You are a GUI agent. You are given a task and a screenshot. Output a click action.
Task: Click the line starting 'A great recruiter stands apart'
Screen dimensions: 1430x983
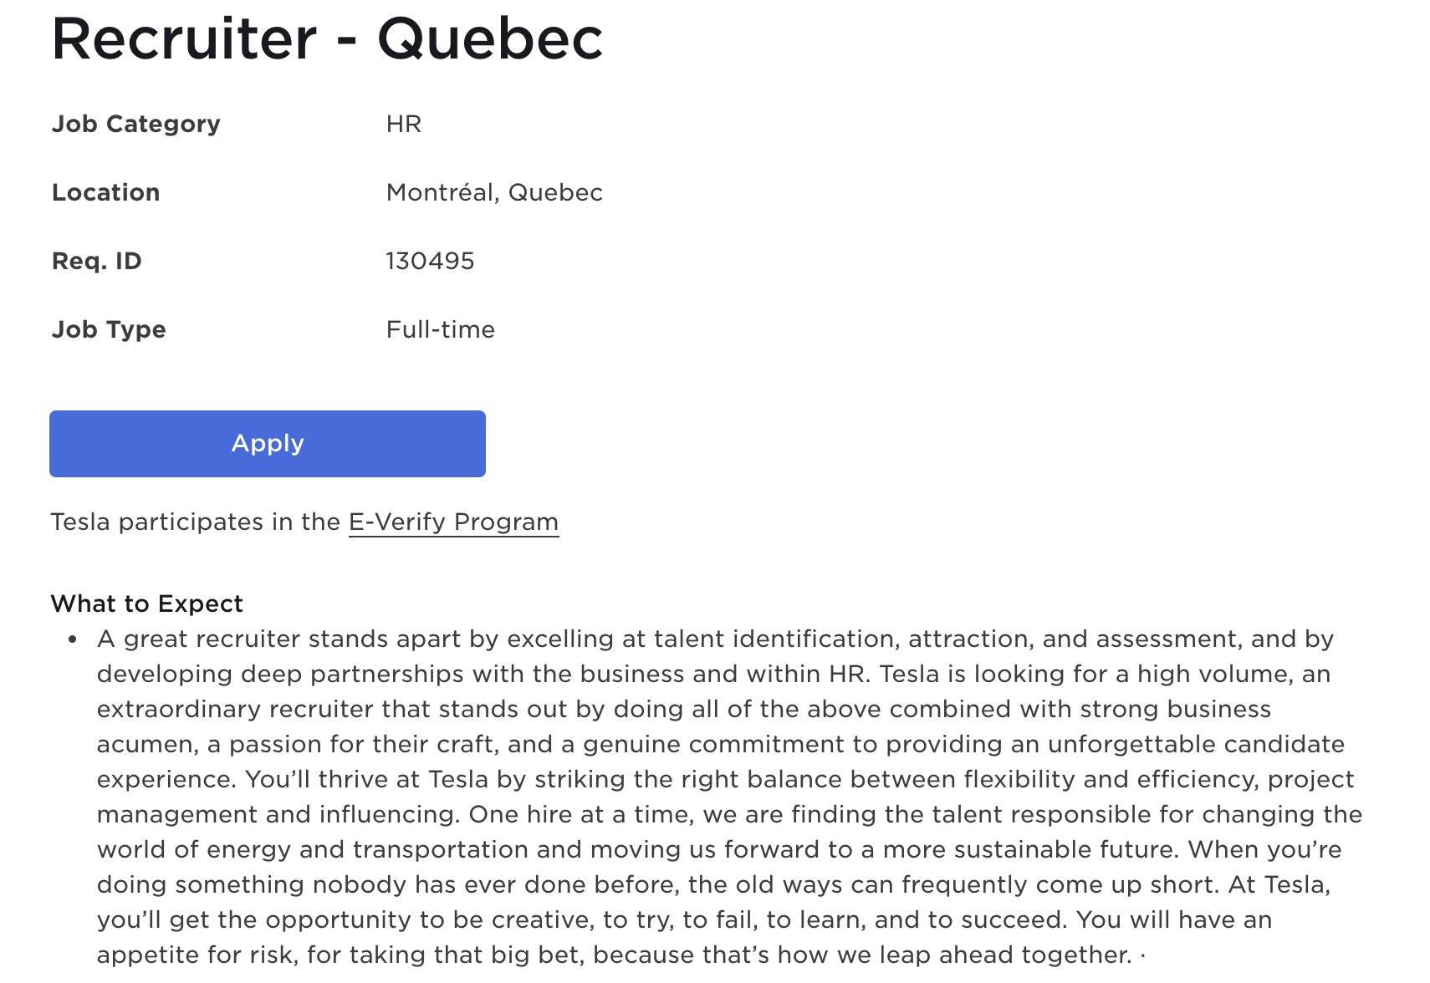[x=716, y=639]
